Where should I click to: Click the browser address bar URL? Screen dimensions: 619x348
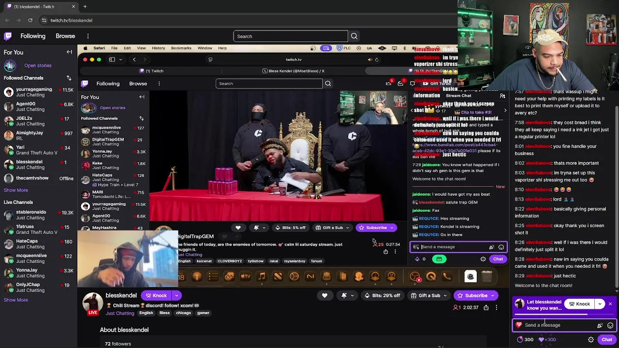(71, 20)
